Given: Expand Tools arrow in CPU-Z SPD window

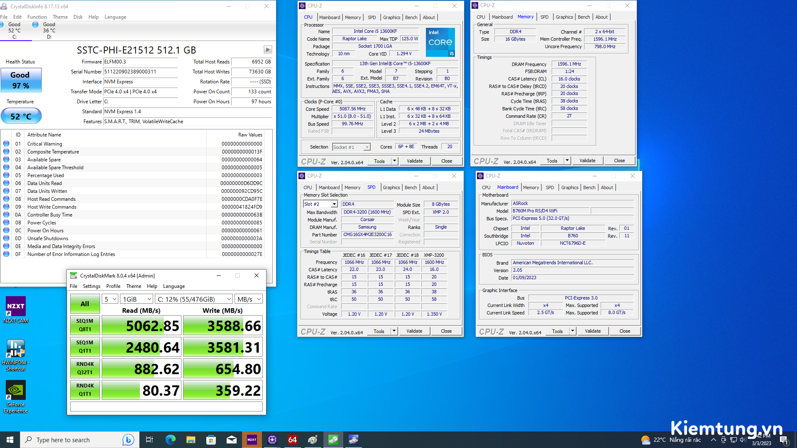Looking at the screenshot, I should point(394,331).
